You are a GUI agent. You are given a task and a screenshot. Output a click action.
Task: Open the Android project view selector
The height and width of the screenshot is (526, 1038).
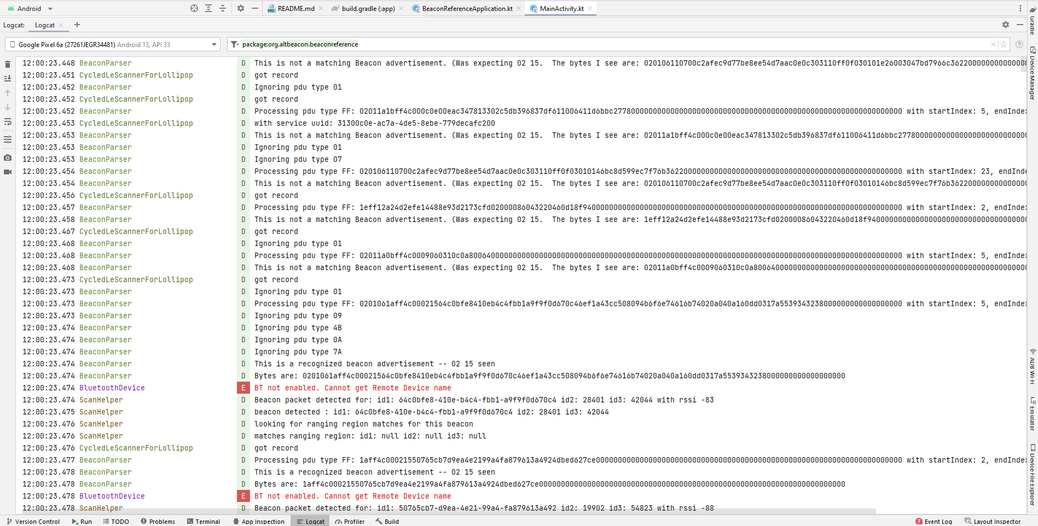point(30,8)
